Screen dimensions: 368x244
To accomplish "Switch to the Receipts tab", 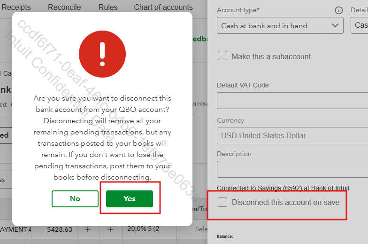I will tap(16, 7).
